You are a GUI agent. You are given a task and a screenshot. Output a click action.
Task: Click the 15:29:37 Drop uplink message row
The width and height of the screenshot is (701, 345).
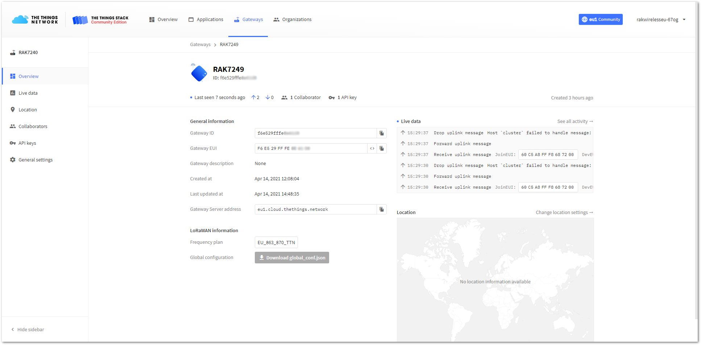coord(495,133)
